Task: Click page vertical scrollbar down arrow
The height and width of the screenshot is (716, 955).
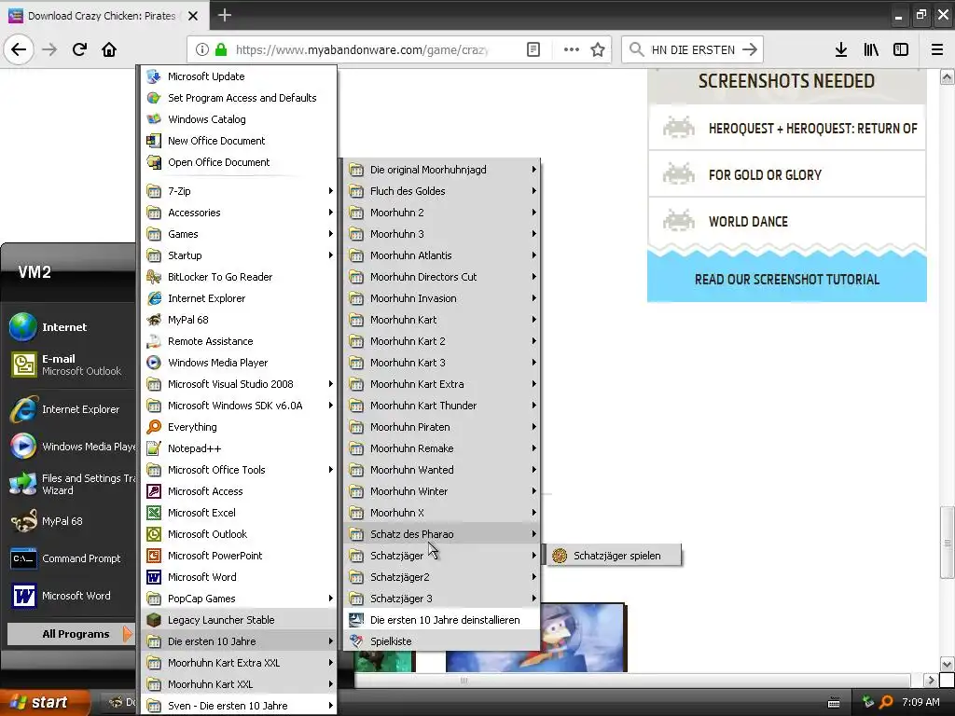Action: click(x=947, y=664)
